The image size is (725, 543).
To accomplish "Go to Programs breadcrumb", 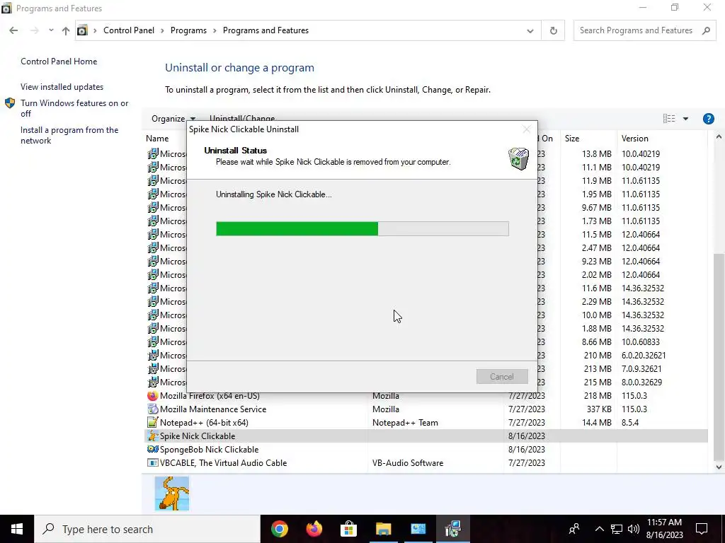I will (x=188, y=30).
